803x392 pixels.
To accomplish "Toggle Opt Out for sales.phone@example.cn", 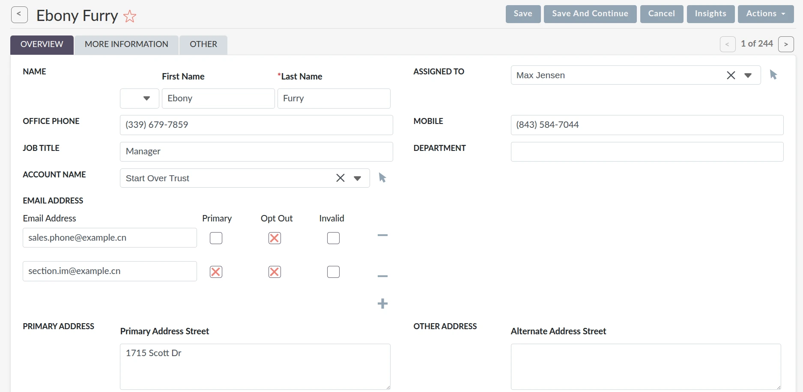I will [x=275, y=238].
